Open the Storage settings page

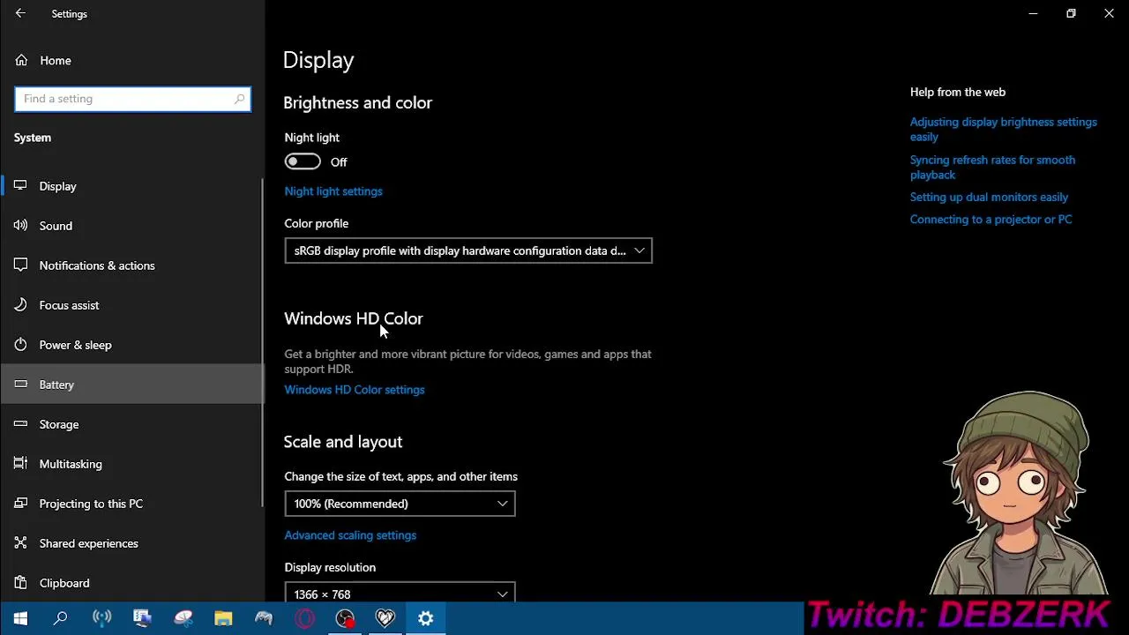132,424
